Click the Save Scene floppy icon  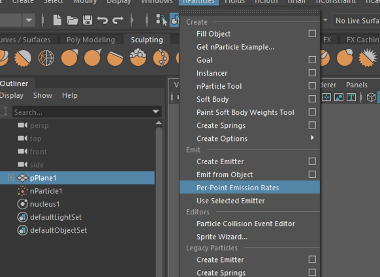pyautogui.click(x=87, y=20)
